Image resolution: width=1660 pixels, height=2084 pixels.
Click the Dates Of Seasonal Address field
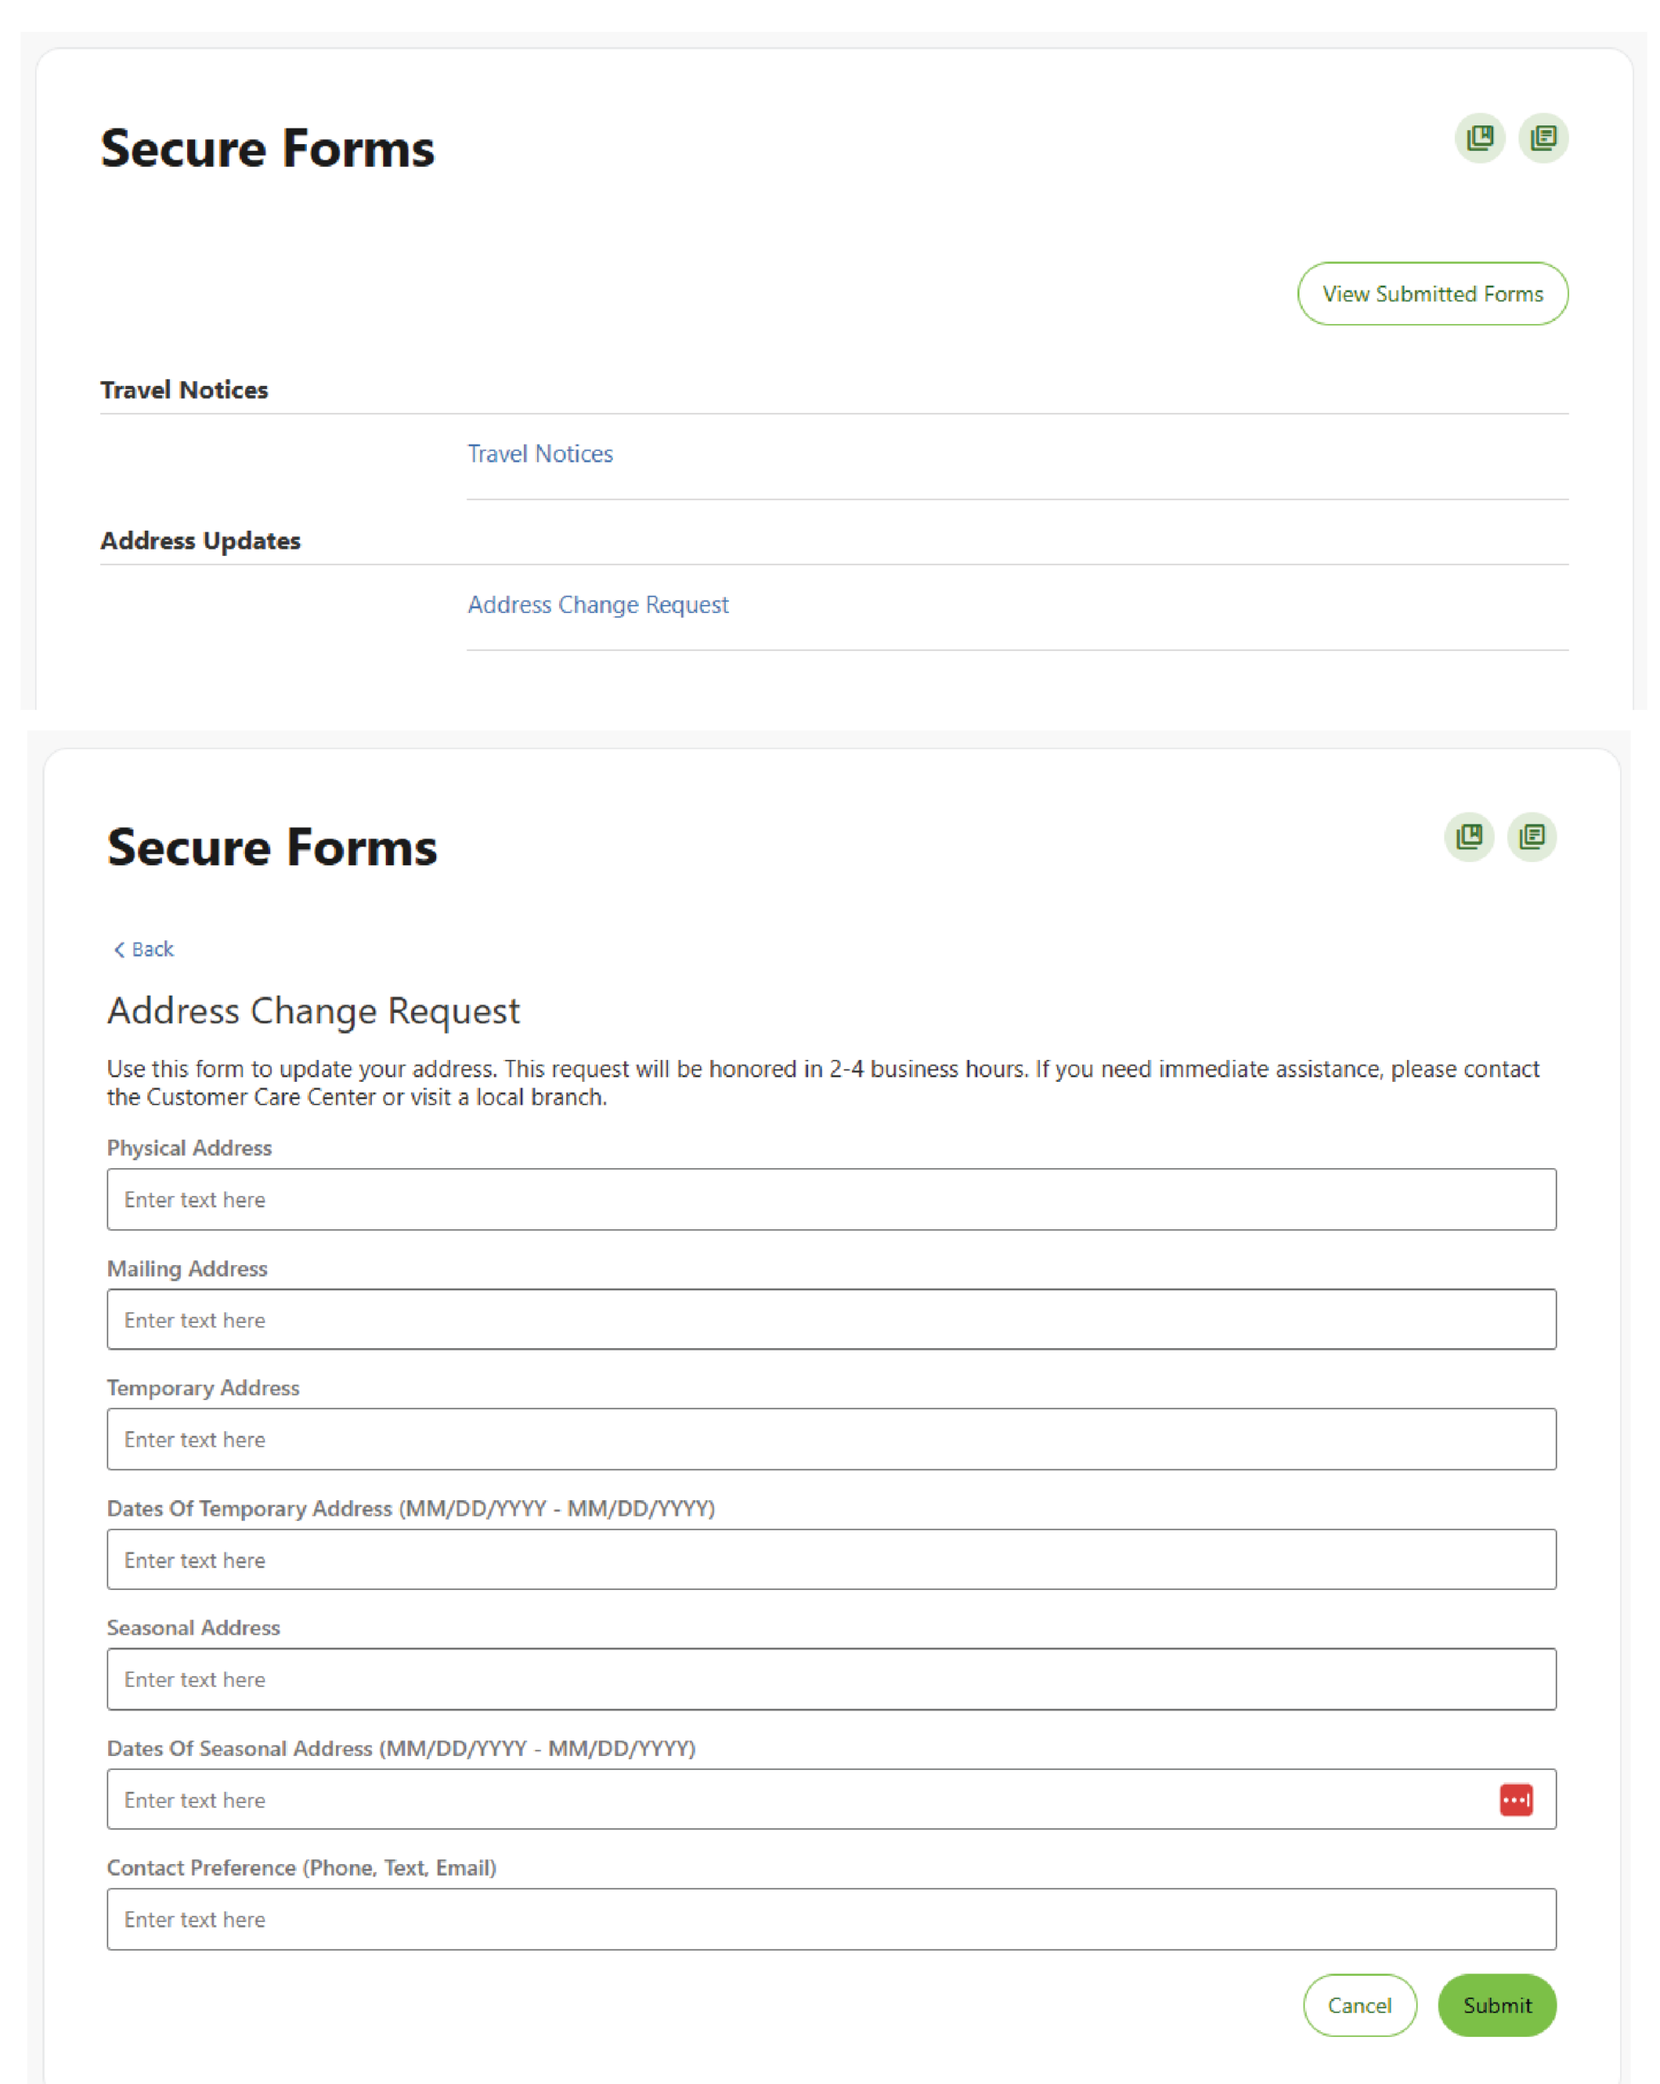831,1799
